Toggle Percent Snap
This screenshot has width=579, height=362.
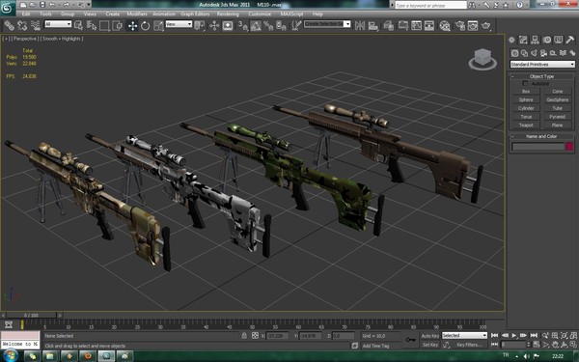point(268,25)
